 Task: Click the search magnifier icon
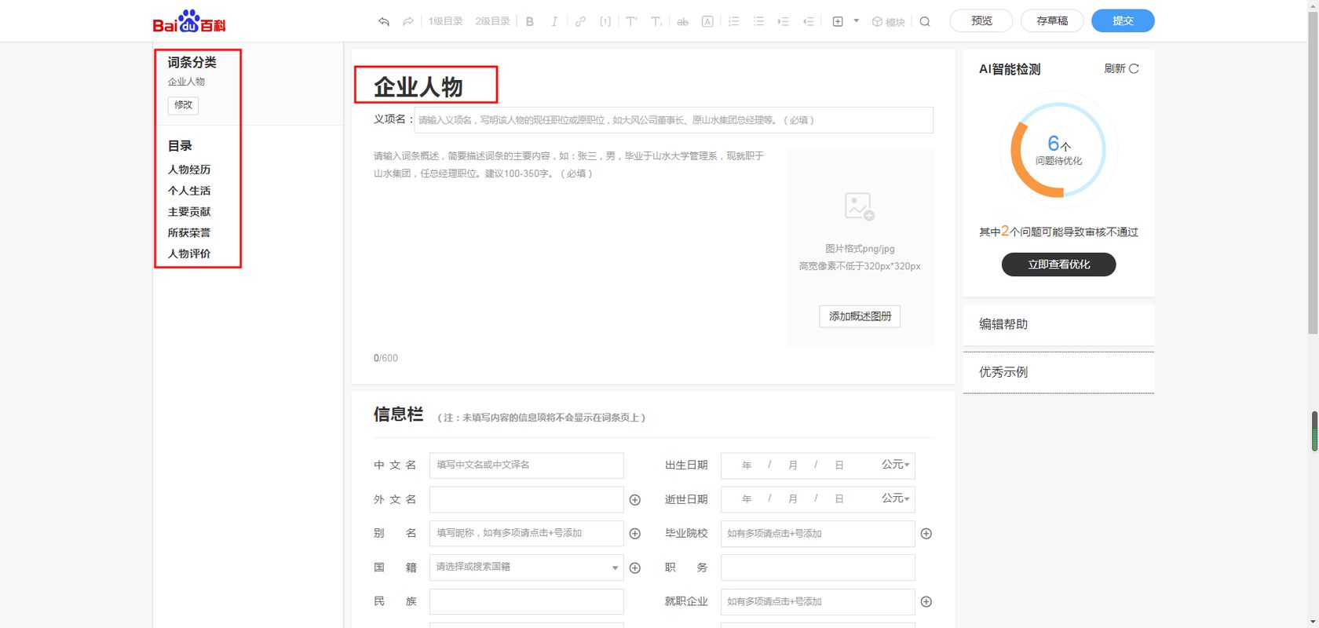925,22
